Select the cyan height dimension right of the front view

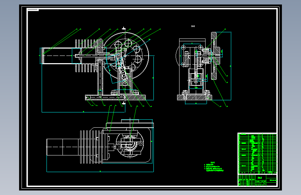click(153, 78)
